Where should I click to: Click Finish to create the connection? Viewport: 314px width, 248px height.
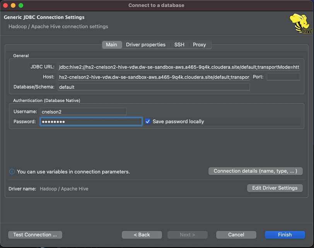point(285,234)
